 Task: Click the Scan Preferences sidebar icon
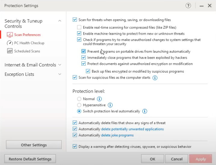[10, 35]
